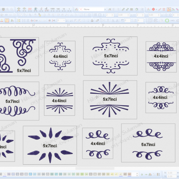Open the arrow beside the red circle
The width and height of the screenshot is (179, 179).
pyautogui.click(x=156, y=9)
